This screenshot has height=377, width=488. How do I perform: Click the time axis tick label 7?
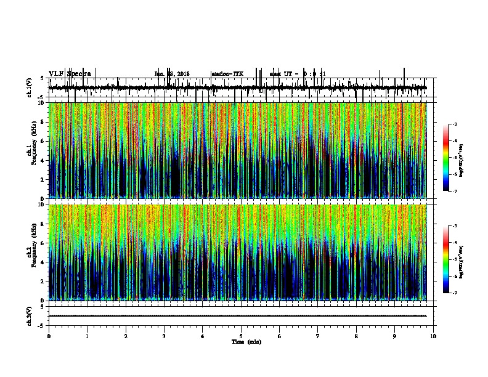[x=318, y=336]
